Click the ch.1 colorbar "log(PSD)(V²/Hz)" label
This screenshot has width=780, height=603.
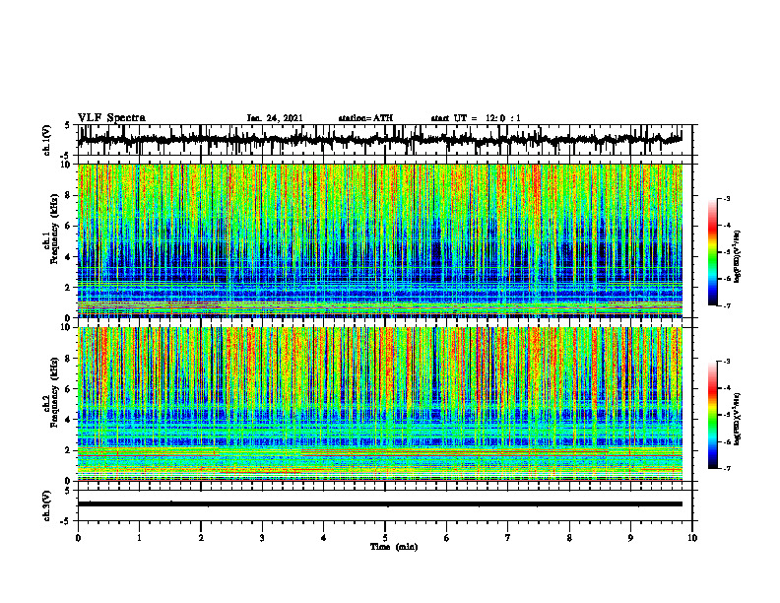click(738, 256)
